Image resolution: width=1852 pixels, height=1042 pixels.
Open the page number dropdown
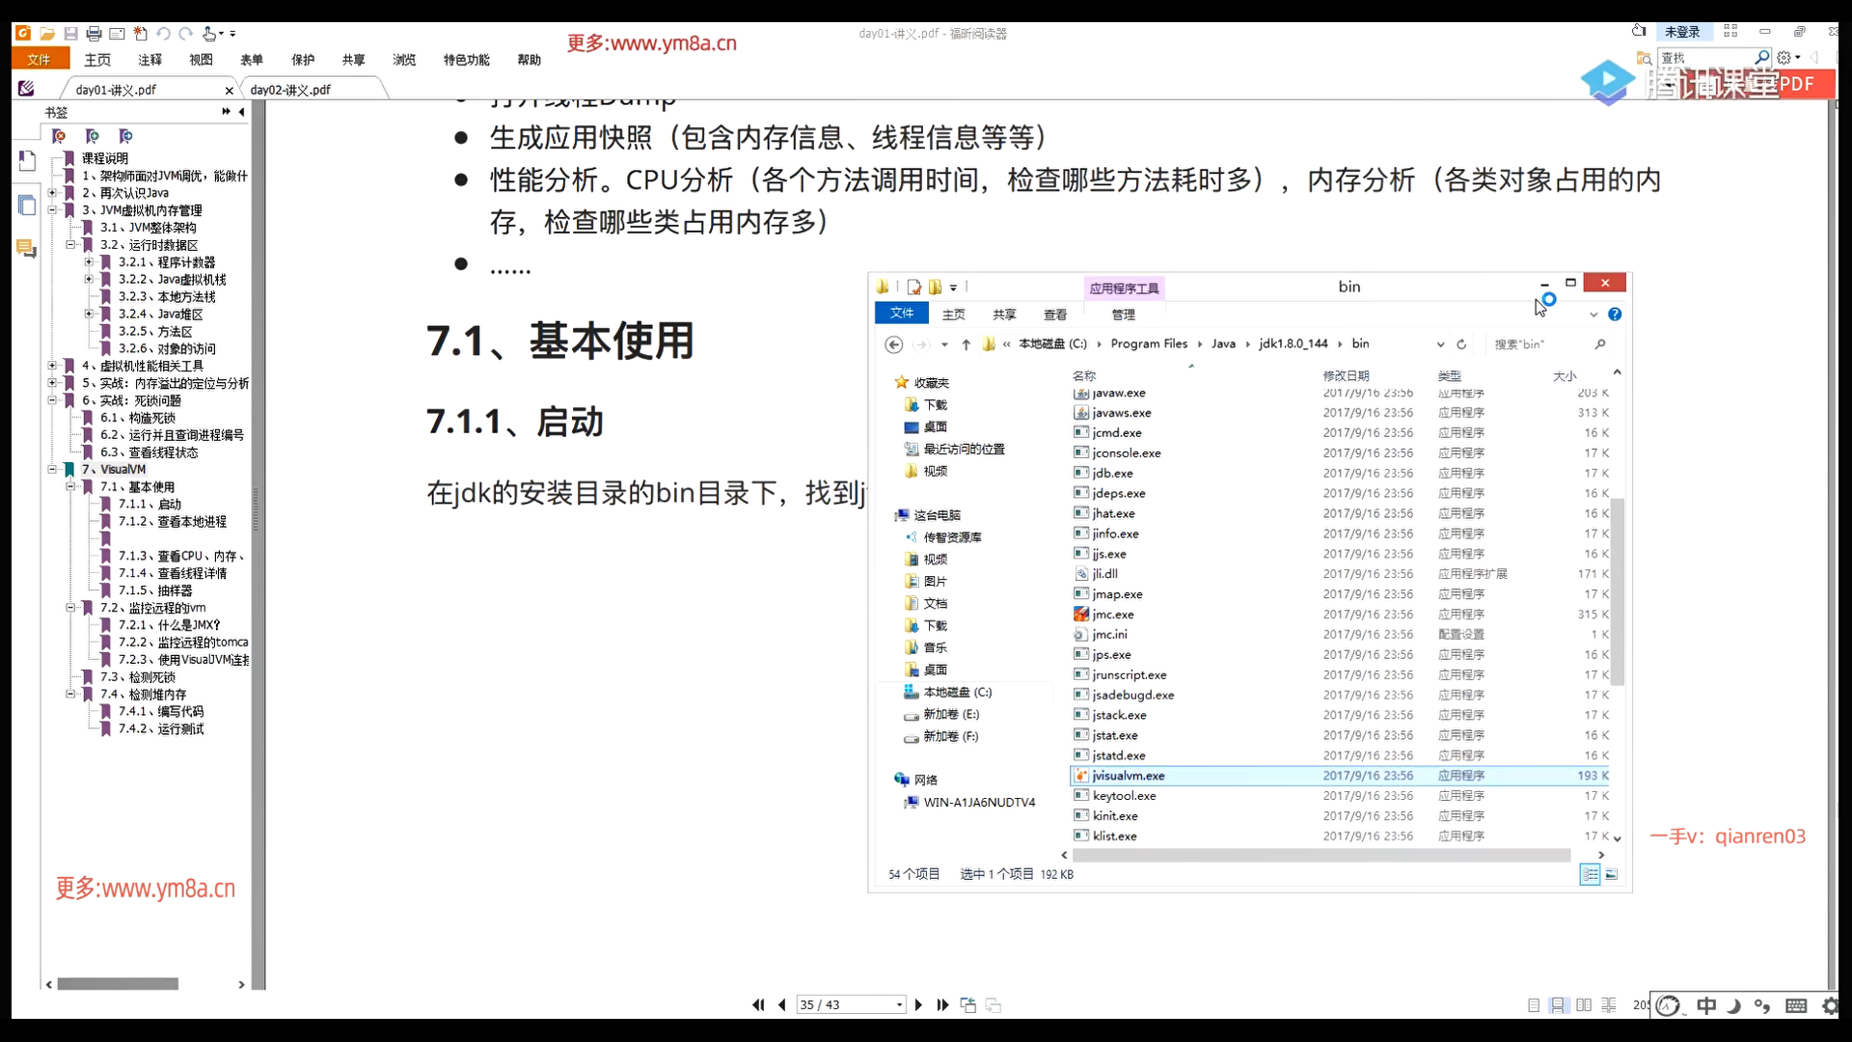pyautogui.click(x=899, y=1005)
